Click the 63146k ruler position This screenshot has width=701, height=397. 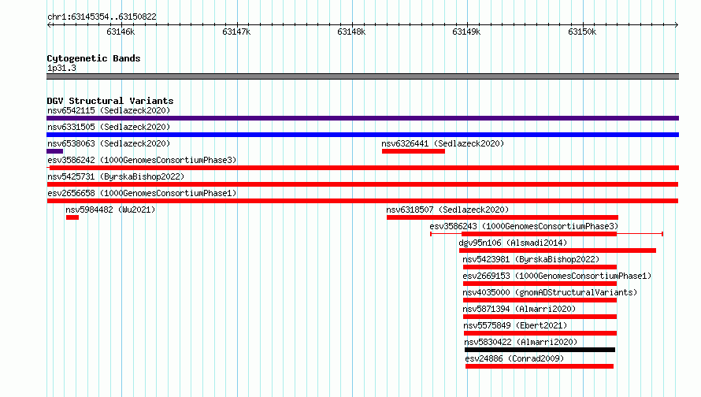(x=121, y=32)
